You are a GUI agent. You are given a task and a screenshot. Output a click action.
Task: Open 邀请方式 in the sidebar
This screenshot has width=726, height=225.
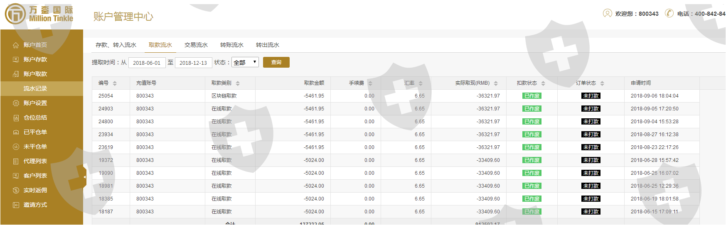(35, 205)
